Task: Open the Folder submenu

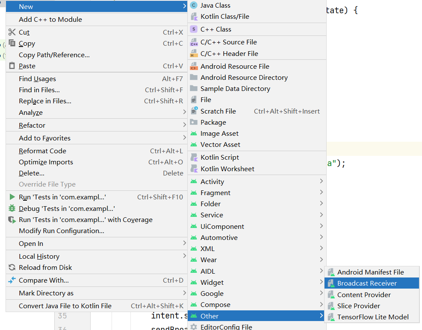Action: click(257, 204)
